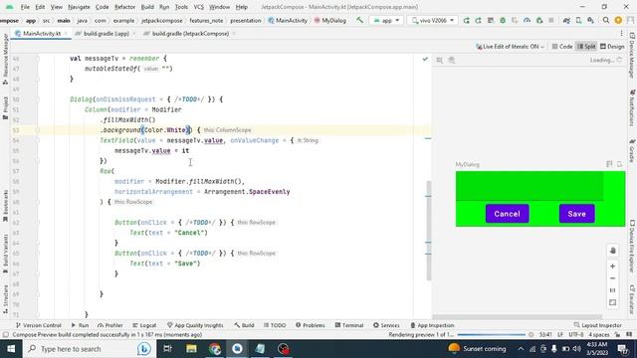Open the Refactor menu
Screen dimensions: 637x358
point(124,7)
